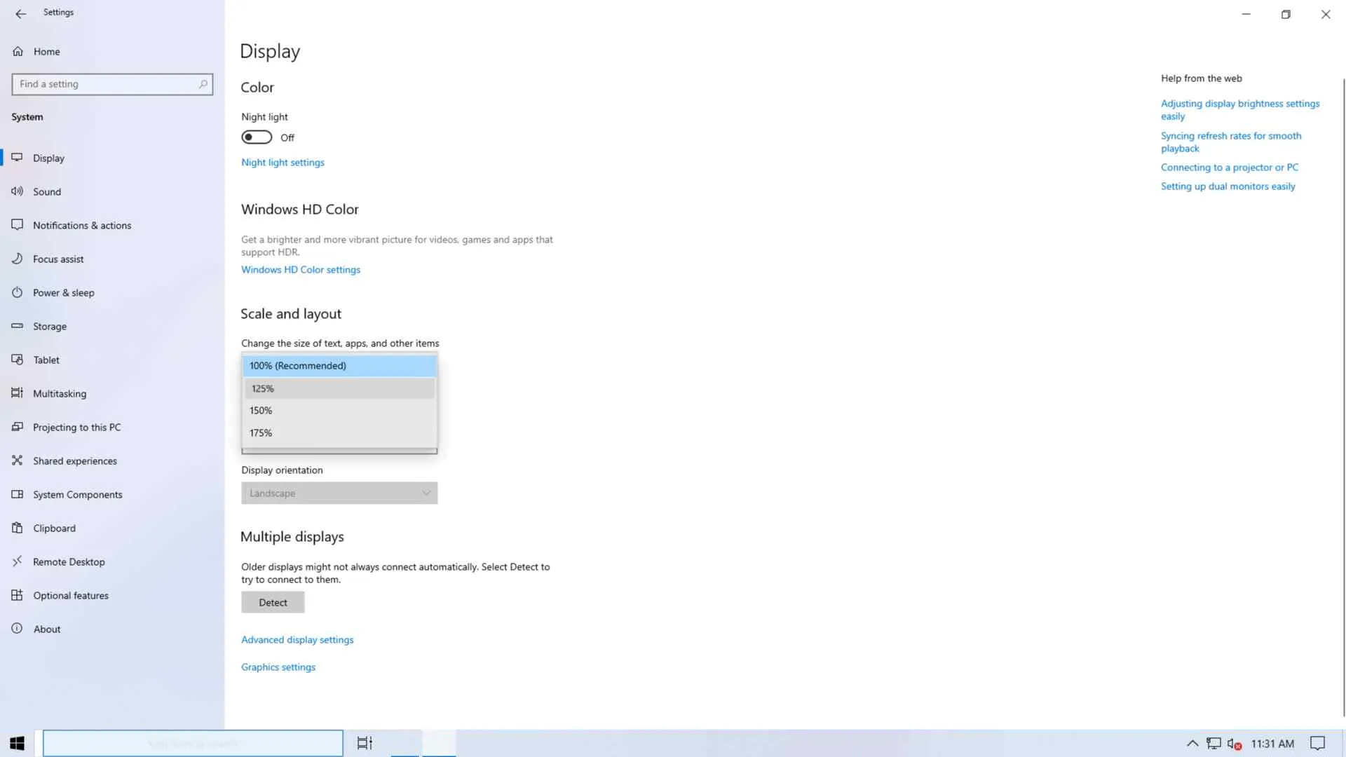Screen dimensions: 1346x757
Task: Click the Remote Desktop icon
Action: click(x=18, y=561)
